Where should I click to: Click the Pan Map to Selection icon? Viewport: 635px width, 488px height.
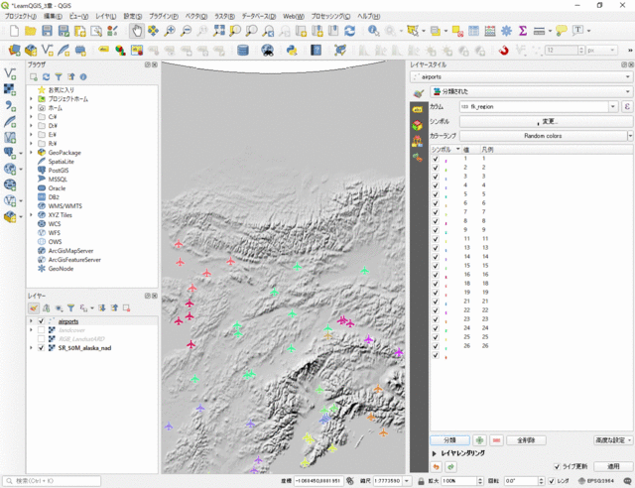pyautogui.click(x=153, y=31)
